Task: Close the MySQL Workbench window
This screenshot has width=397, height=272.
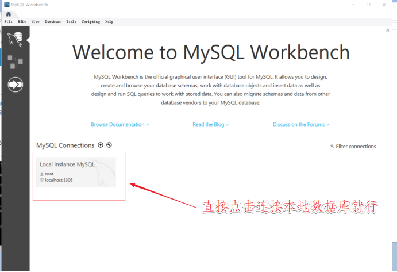Action: [384, 5]
